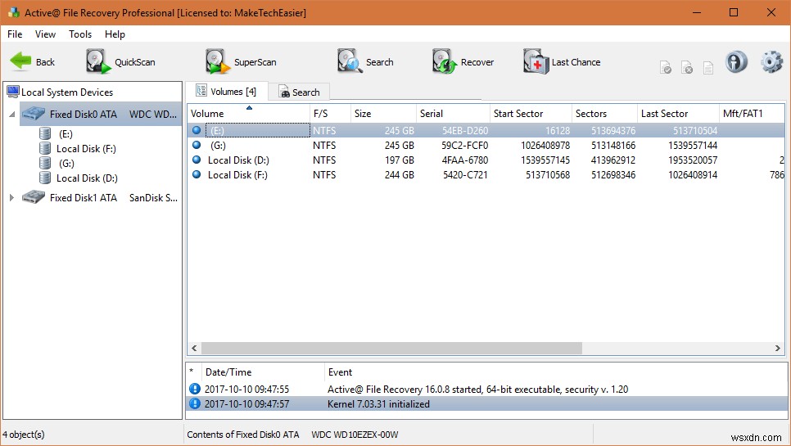Open the Help menu
This screenshot has width=791, height=446.
[115, 34]
